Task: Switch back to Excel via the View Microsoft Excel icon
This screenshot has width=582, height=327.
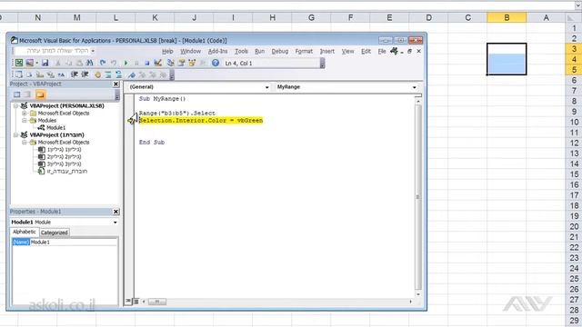Action: click(19, 63)
